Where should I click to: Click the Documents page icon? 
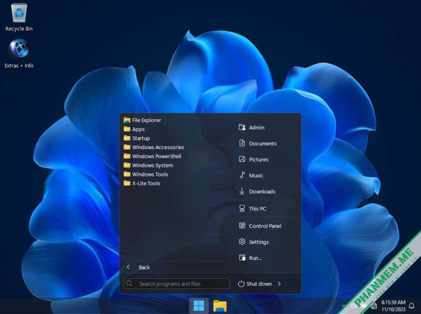[x=242, y=143]
